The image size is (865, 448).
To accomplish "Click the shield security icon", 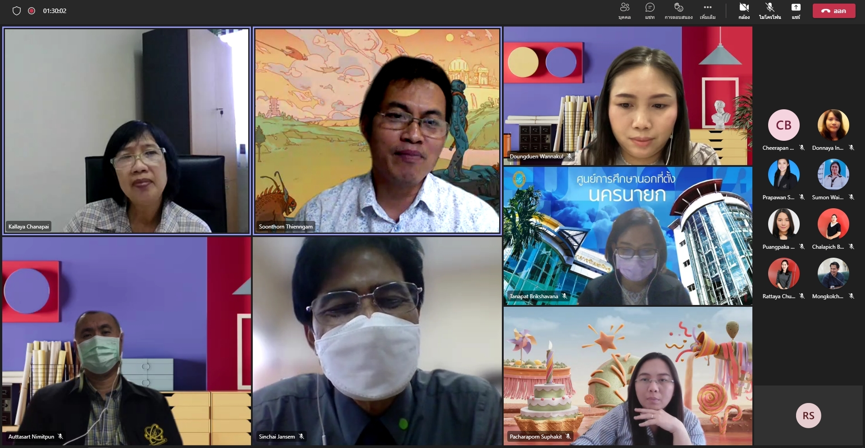I will click(x=17, y=11).
